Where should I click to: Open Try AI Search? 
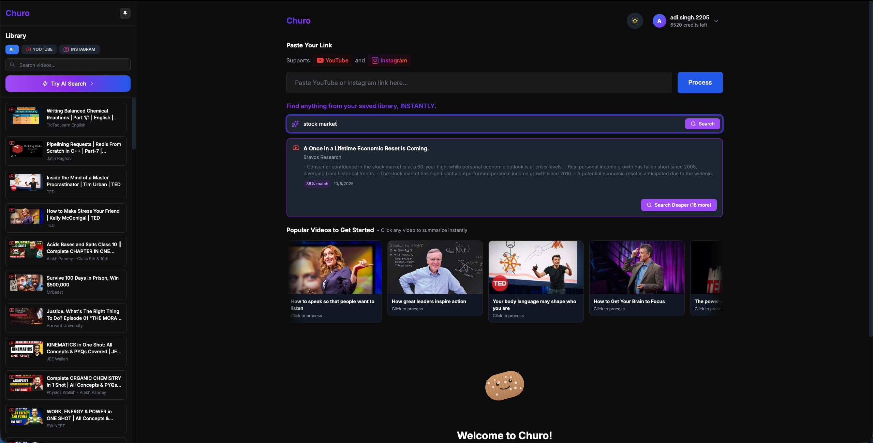click(x=68, y=84)
